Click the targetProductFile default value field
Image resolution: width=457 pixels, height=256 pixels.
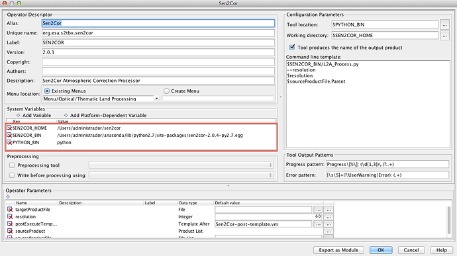pyautogui.click(x=264, y=210)
